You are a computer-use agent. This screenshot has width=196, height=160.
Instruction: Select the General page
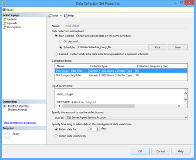pos(12,19)
